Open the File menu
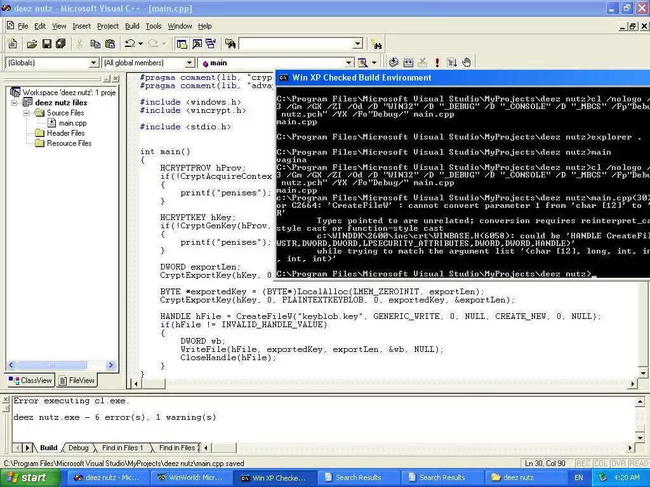This screenshot has width=650, height=487. click(23, 26)
